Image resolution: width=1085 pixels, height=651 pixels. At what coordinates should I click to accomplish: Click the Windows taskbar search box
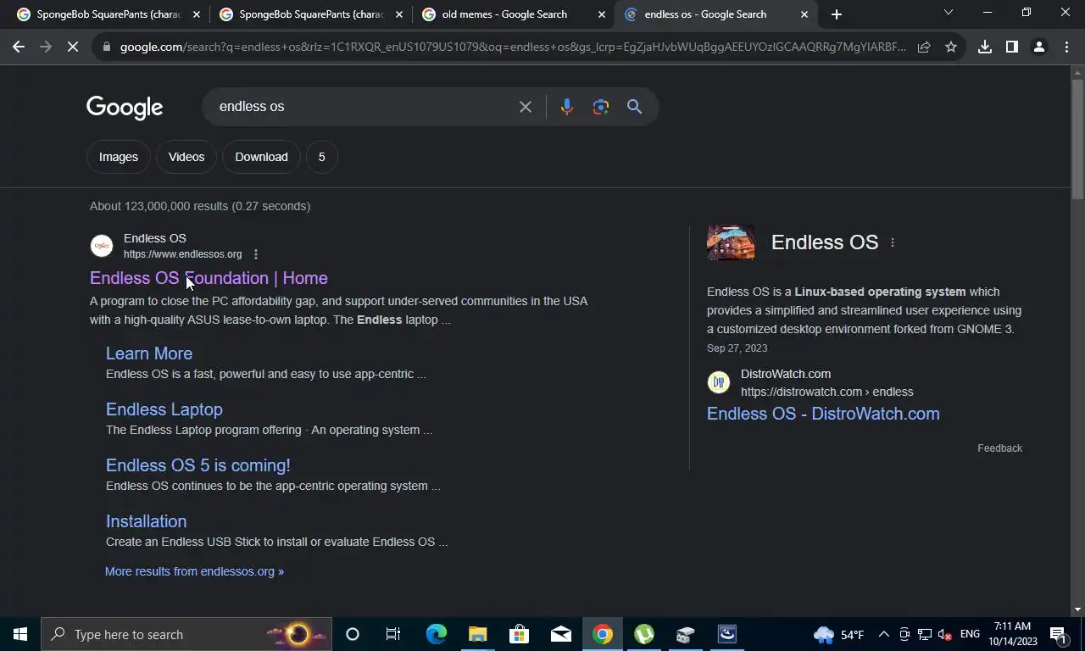point(185,634)
